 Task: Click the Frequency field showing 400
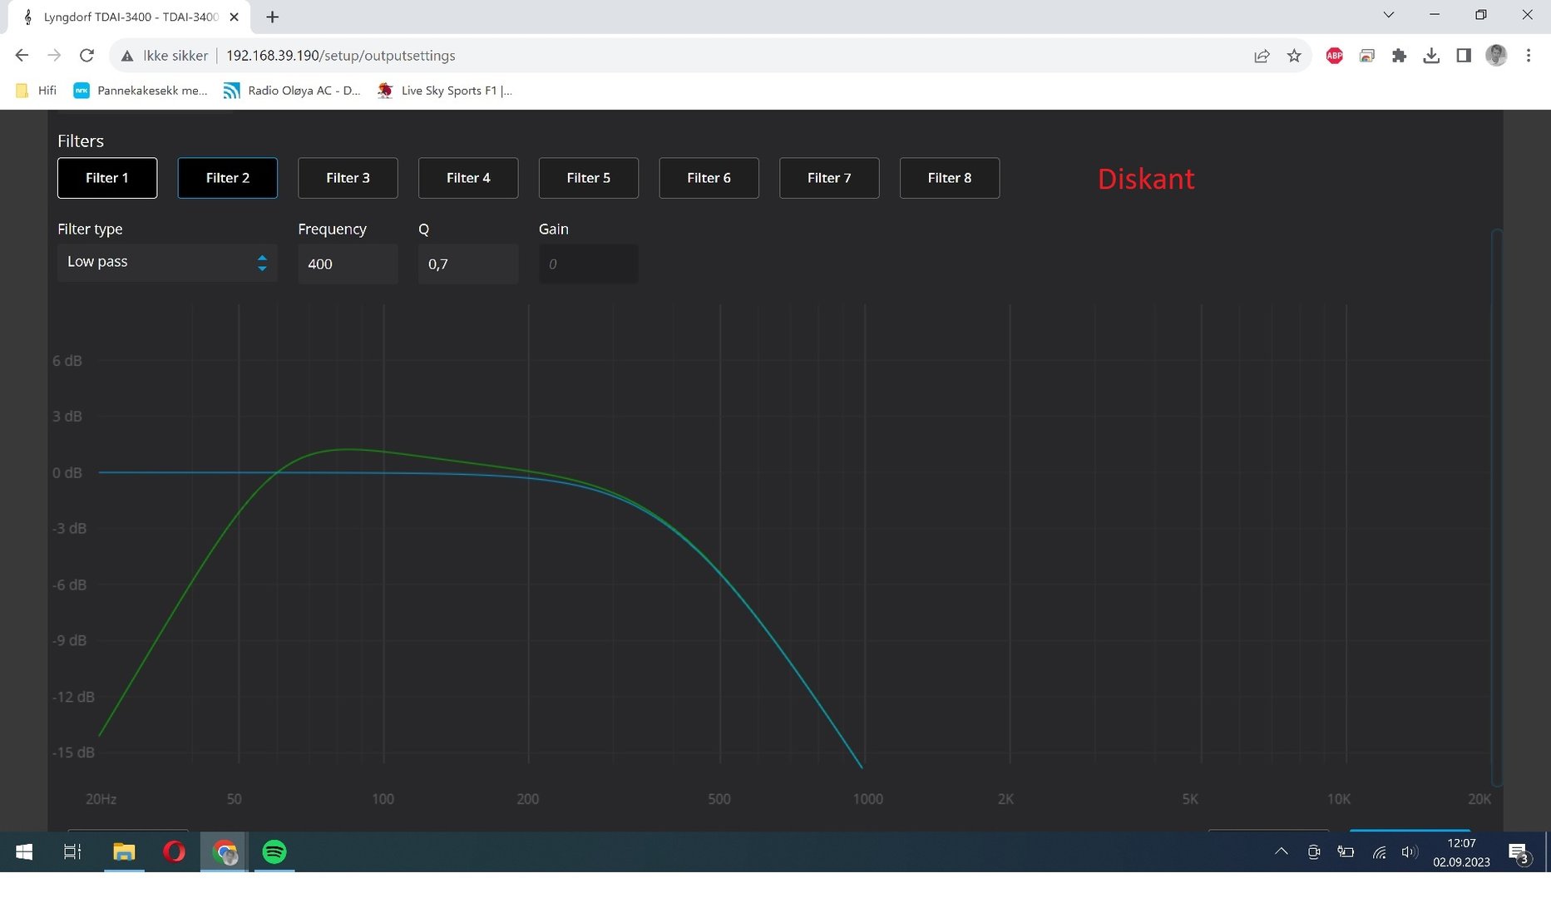348,264
